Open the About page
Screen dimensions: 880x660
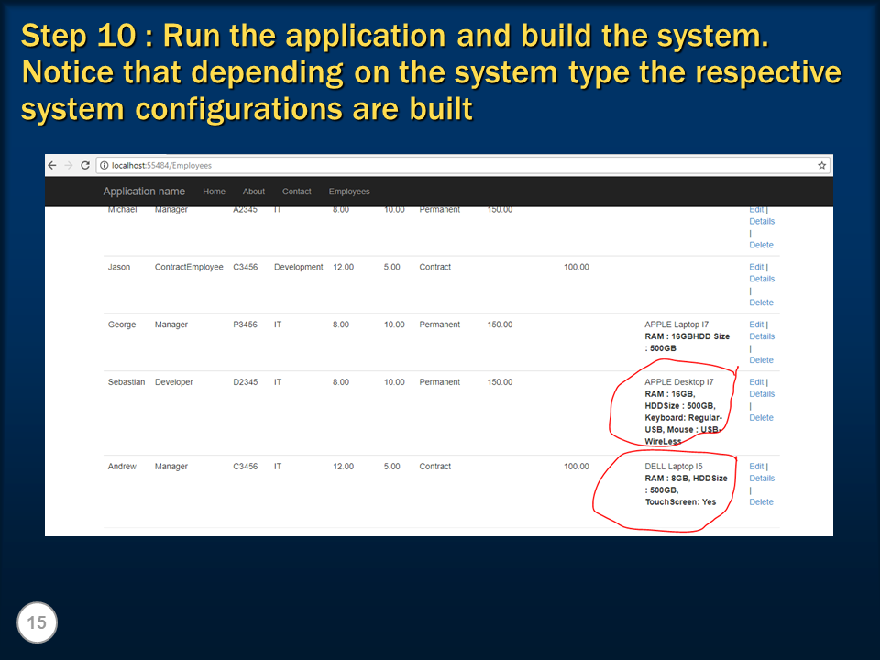point(253,192)
